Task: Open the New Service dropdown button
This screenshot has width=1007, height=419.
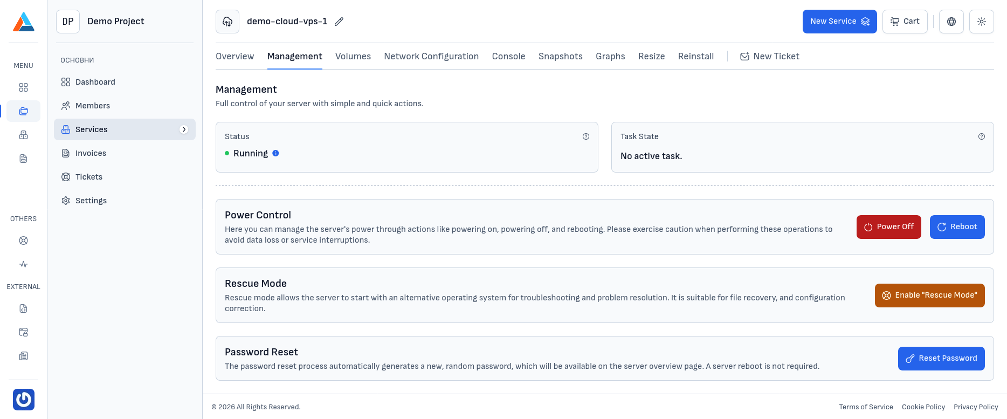Action: coord(839,22)
